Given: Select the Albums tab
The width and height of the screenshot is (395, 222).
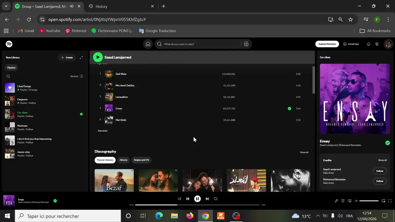Looking at the screenshot, I should 123,160.
